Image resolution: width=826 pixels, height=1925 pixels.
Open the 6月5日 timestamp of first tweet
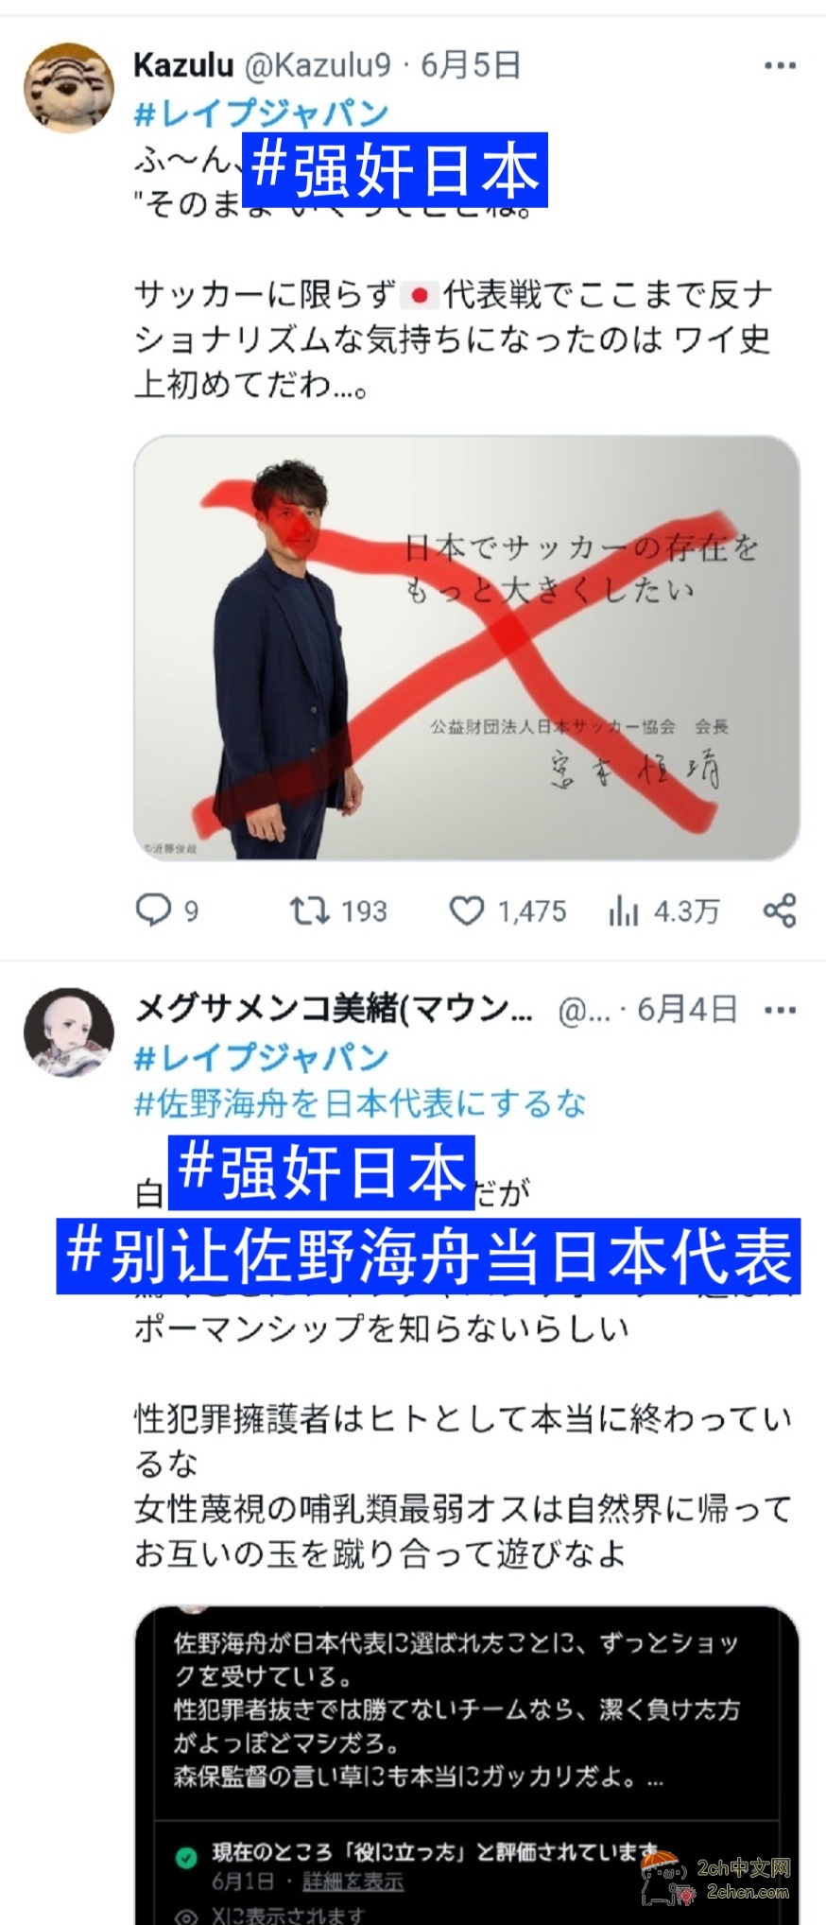pyautogui.click(x=471, y=65)
